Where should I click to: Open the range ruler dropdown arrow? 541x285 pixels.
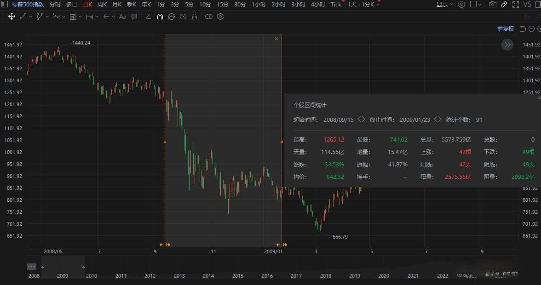tap(97, 17)
